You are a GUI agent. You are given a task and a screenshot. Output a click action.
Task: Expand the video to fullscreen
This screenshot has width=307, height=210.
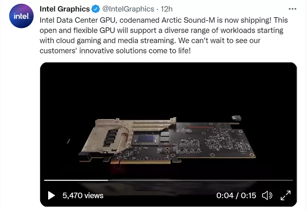click(286, 195)
